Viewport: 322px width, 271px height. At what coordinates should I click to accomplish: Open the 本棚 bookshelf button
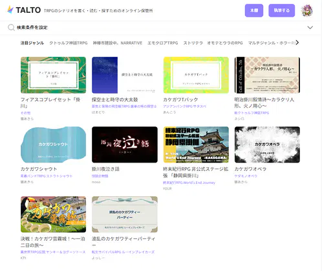click(x=254, y=10)
